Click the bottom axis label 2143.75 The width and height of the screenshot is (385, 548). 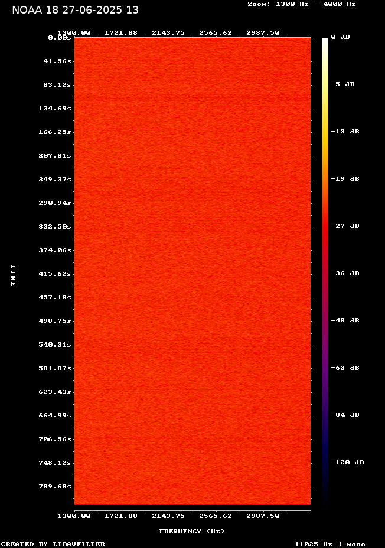[x=168, y=516]
